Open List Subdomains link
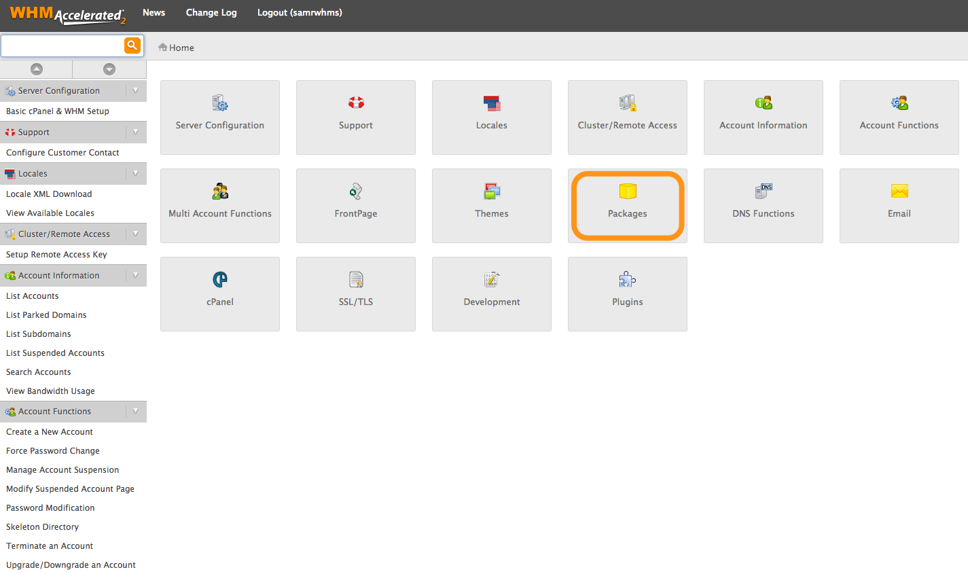 coord(39,334)
